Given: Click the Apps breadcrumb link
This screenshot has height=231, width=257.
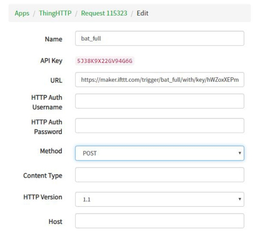Looking at the screenshot, I should (22, 13).
